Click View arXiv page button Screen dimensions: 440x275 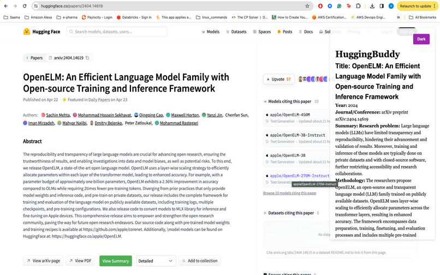tap(43, 261)
